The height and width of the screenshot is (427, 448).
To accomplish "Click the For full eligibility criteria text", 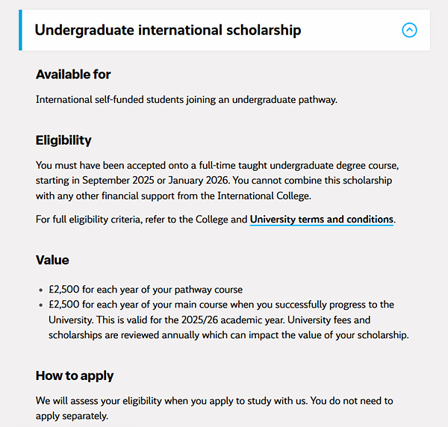I will tap(142, 219).
